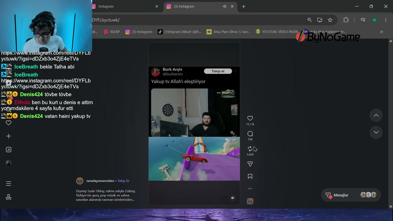Open the Hayrani Akkurt TikTok bookmark
The width and height of the screenshot is (393, 221).
click(180, 32)
